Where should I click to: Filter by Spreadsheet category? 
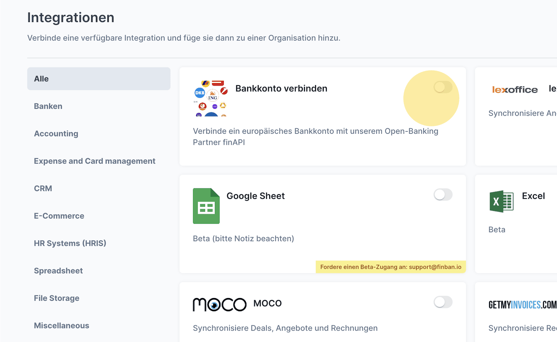(58, 271)
